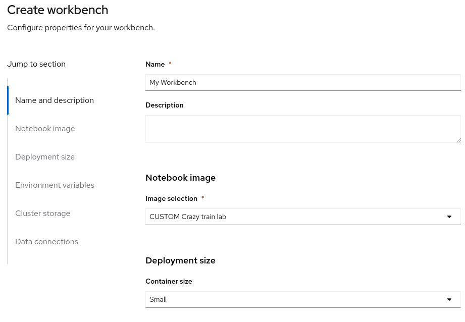Expand the Small container size selector

pos(302,300)
